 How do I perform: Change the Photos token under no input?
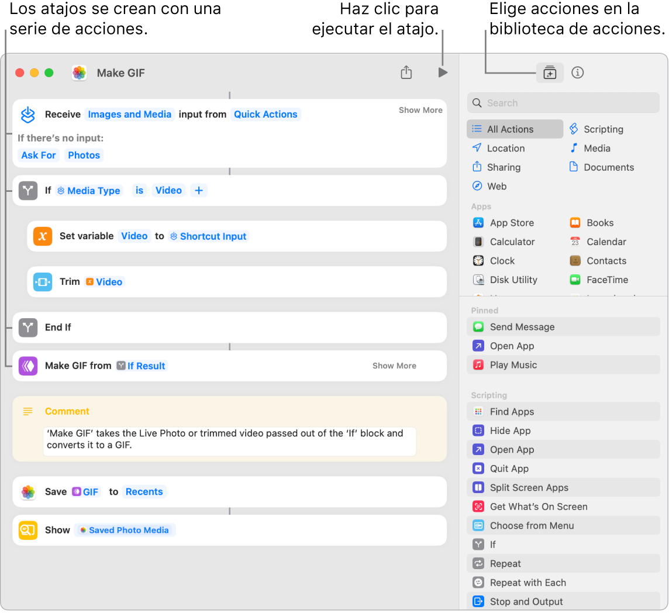pyautogui.click(x=84, y=156)
